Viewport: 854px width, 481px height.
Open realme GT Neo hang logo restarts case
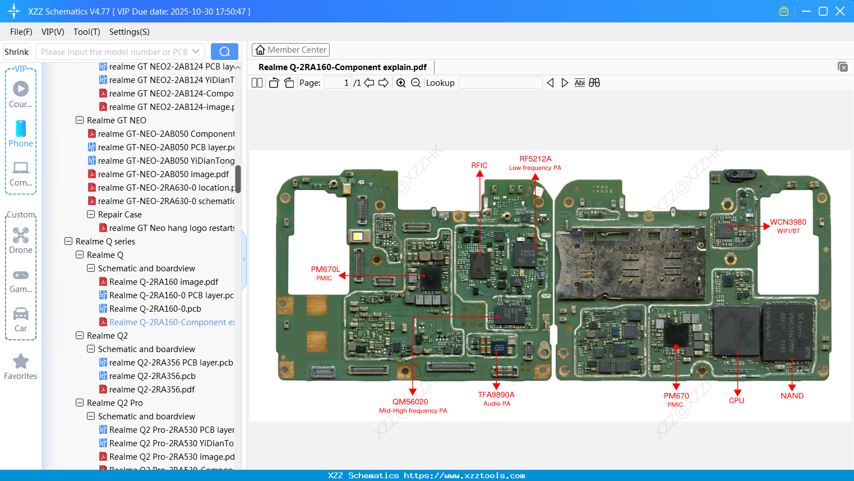(x=167, y=228)
